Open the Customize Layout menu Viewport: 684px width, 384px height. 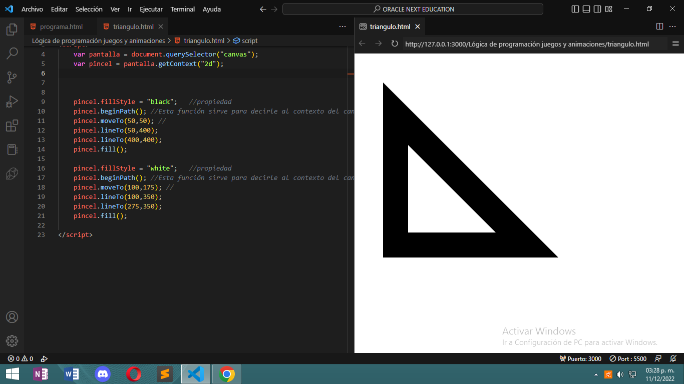tap(608, 9)
